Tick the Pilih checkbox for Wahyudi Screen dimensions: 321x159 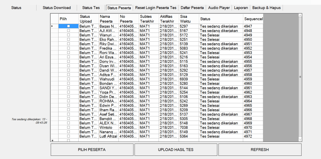point(68,79)
